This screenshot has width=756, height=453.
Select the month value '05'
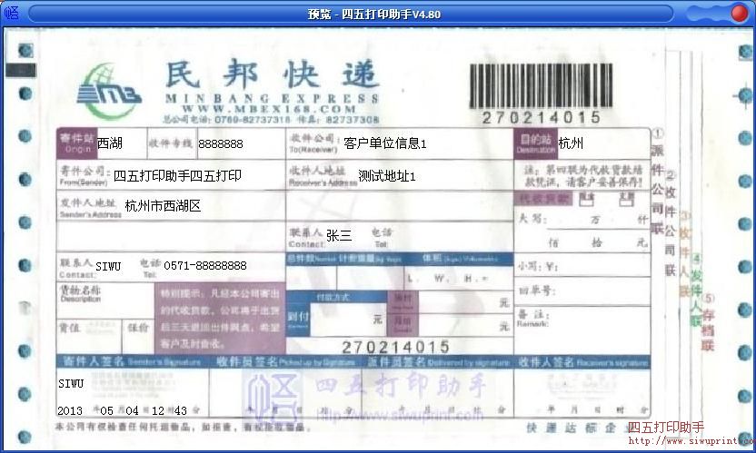106,411
